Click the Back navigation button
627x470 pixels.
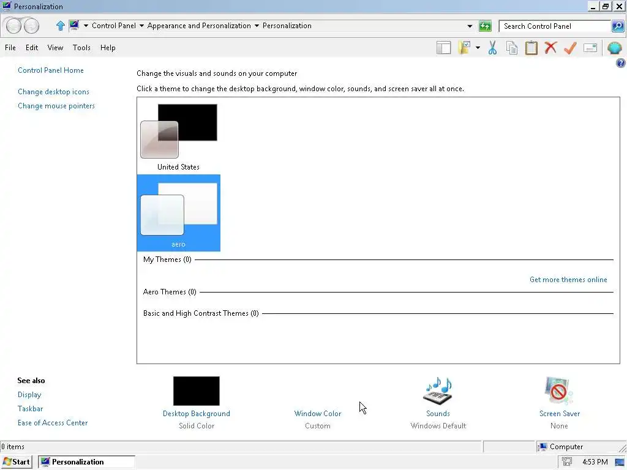tap(14, 26)
